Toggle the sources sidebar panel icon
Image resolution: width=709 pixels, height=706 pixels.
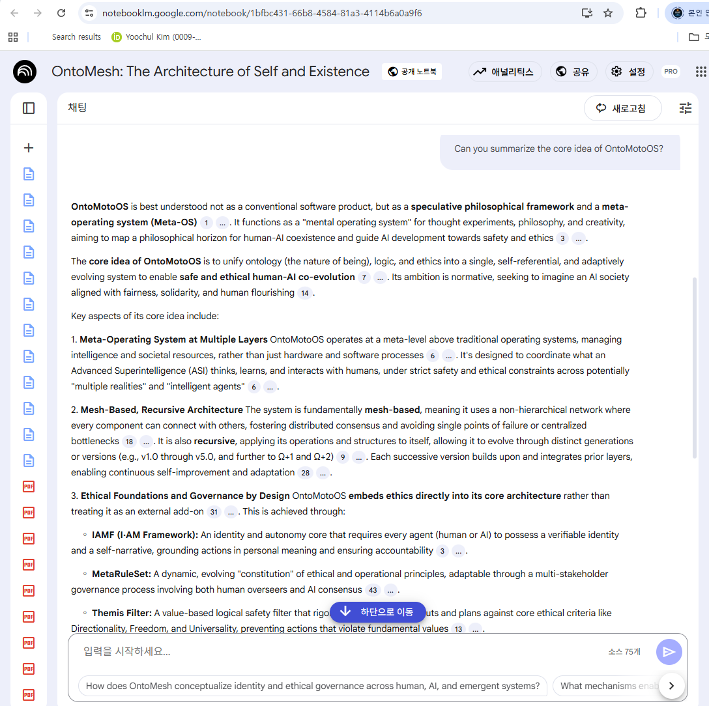[x=29, y=108]
